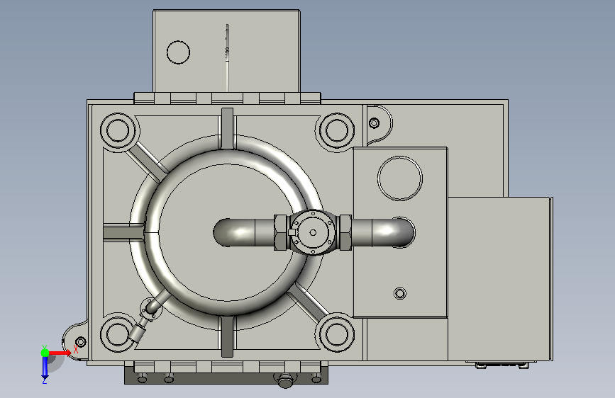Pick the left horizontal rib beside the ring
The image size is (615, 398).
(x=123, y=233)
